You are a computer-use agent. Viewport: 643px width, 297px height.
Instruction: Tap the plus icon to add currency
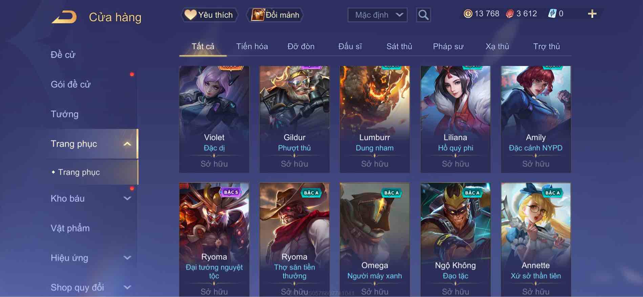[x=592, y=14]
